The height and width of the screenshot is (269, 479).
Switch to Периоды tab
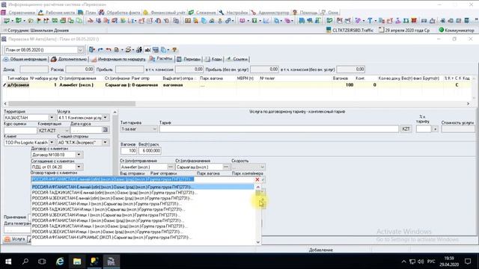[189, 59]
